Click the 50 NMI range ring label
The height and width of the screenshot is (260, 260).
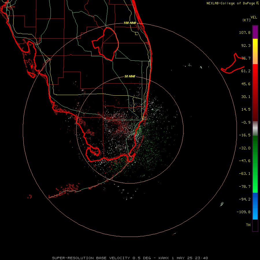coord(130,77)
